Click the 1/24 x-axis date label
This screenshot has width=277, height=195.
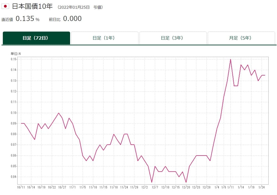coord(261,187)
